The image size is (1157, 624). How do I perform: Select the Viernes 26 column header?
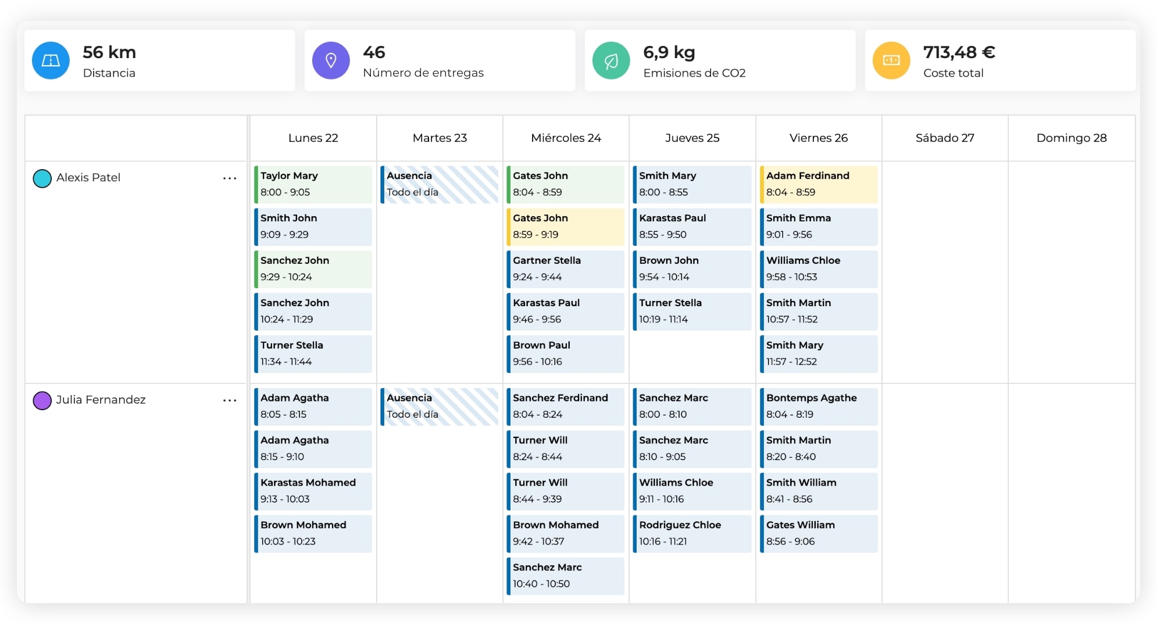pyautogui.click(x=818, y=138)
